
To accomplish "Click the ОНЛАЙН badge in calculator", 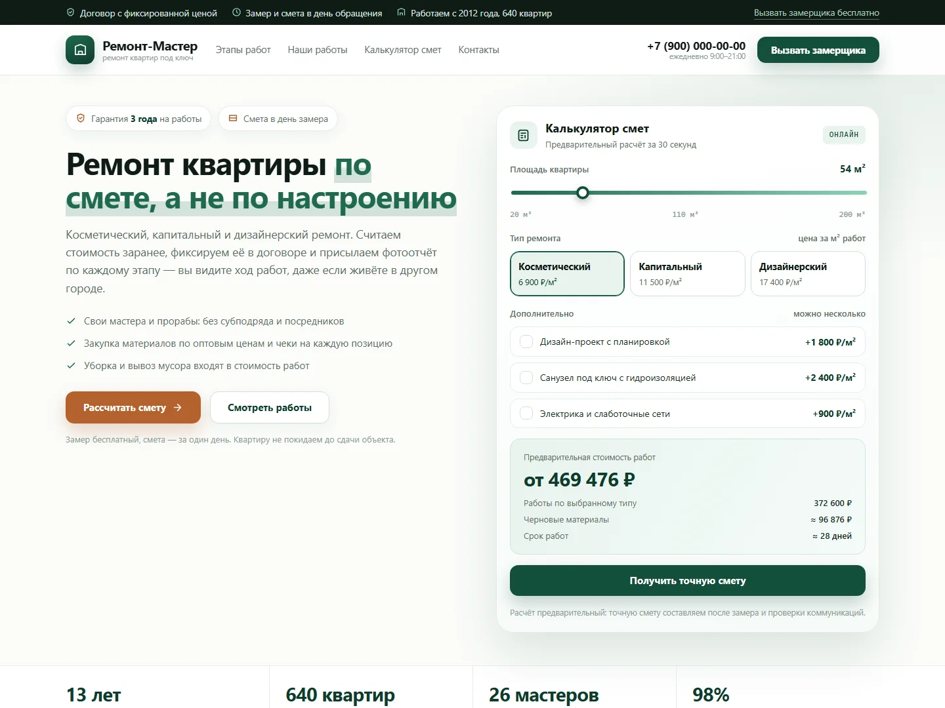I will pos(844,135).
